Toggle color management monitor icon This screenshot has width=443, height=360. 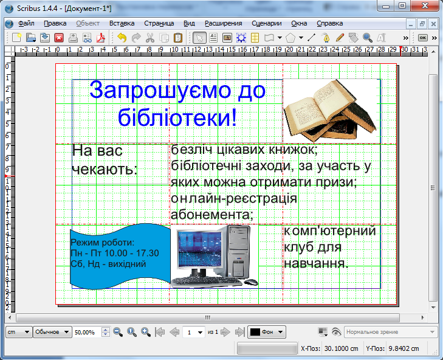[x=323, y=332]
